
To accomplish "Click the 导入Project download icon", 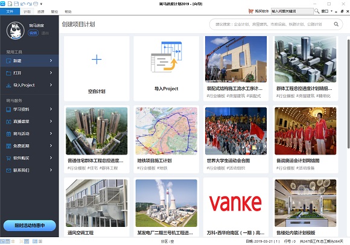I will [x=8, y=85].
